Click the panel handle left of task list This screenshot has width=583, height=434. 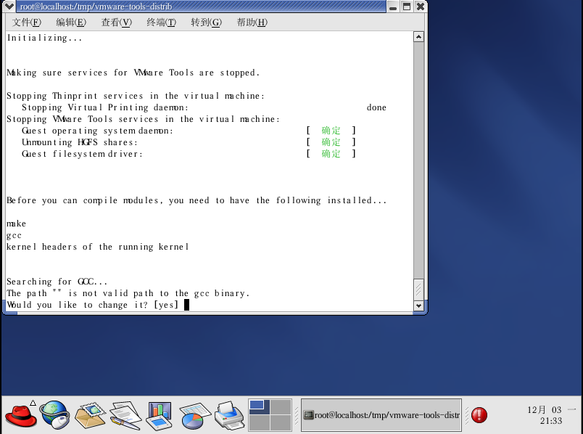(x=297, y=415)
